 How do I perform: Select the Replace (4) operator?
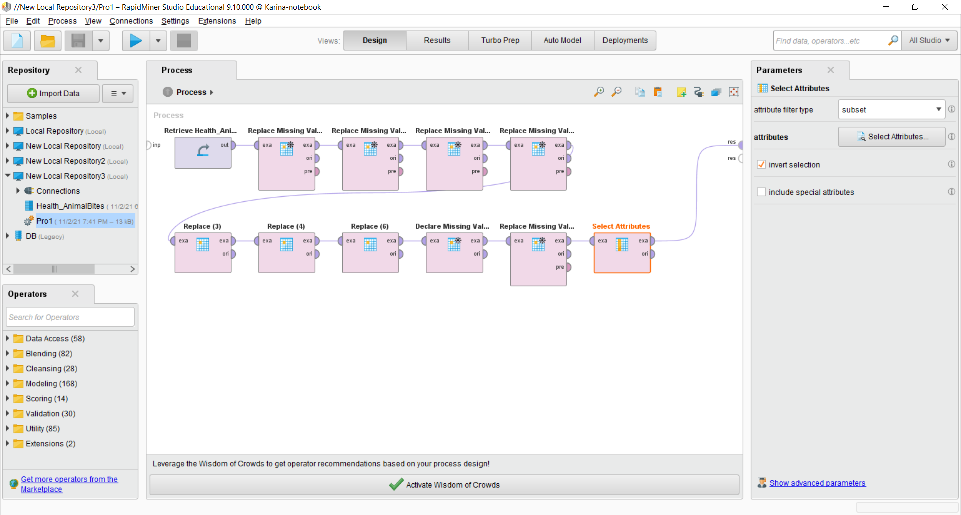pos(287,252)
